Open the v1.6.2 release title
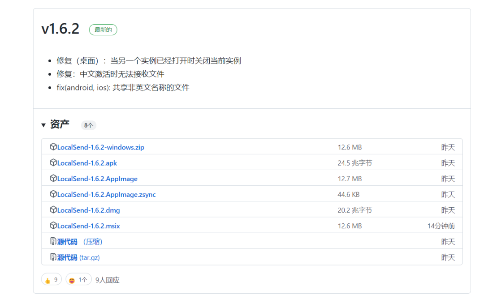This screenshot has height=299, width=484. [x=60, y=29]
